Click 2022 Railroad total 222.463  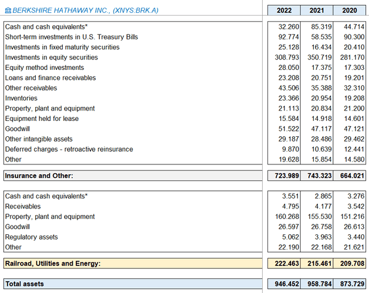(287, 264)
